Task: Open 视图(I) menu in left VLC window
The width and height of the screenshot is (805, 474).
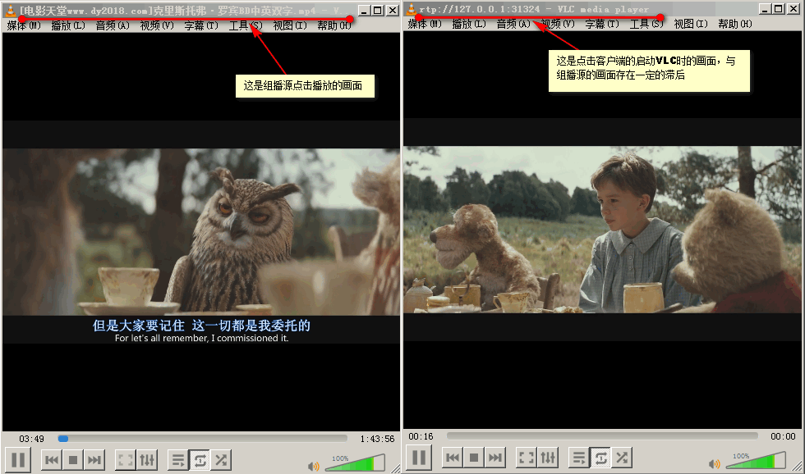Action: point(289,25)
